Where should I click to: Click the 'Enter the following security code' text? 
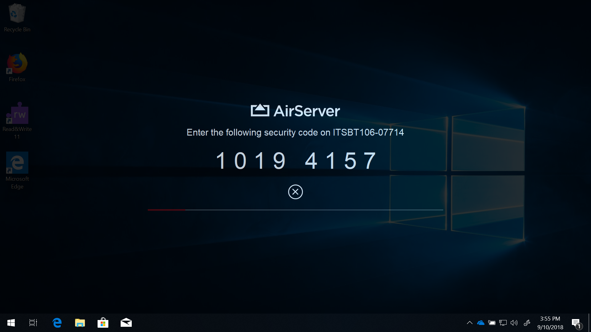[295, 132]
